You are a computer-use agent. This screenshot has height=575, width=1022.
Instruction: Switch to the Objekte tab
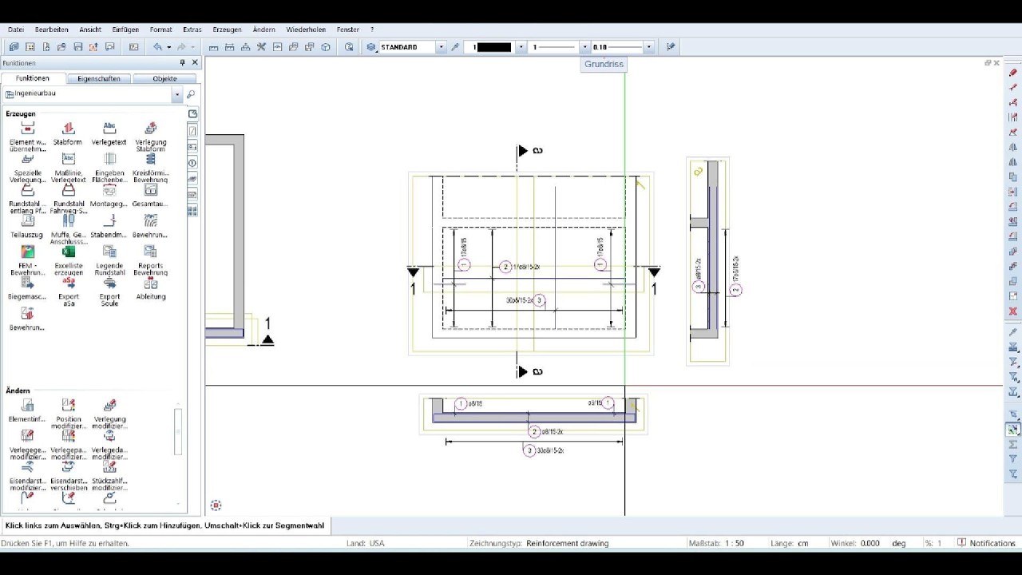point(165,78)
